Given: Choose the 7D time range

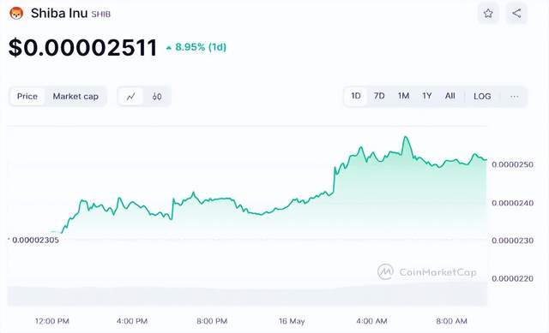Looking at the screenshot, I should pos(379,96).
